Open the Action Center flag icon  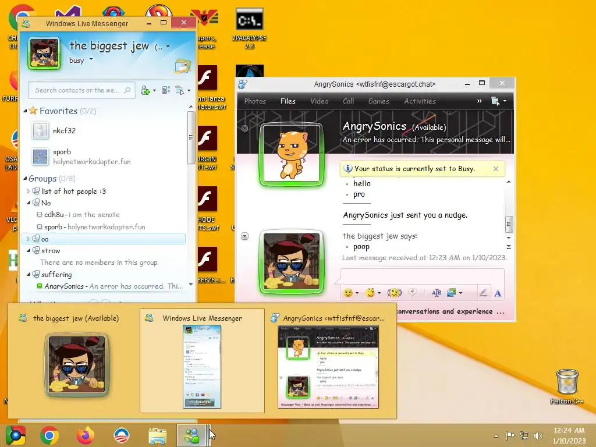pyautogui.click(x=510, y=436)
